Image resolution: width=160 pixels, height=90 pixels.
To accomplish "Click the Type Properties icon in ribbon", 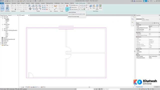I will pos(7,6).
